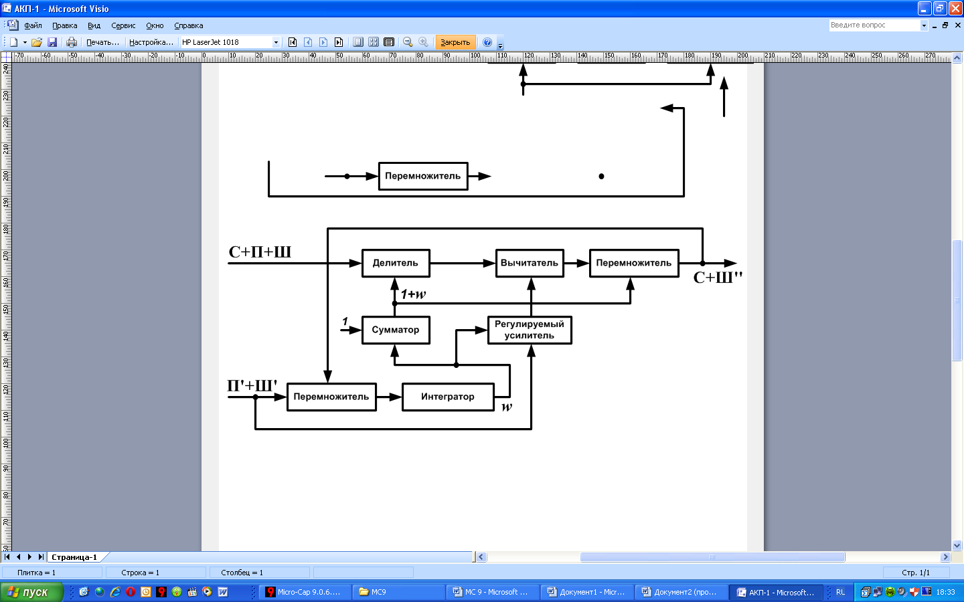964x602 pixels.
Task: Click the Печать... button
Action: tap(103, 42)
